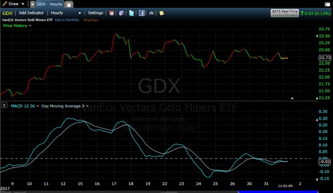The width and height of the screenshot is (333, 193).
Task: Open the Draw tools dropdown arrow
Action: (23, 4)
